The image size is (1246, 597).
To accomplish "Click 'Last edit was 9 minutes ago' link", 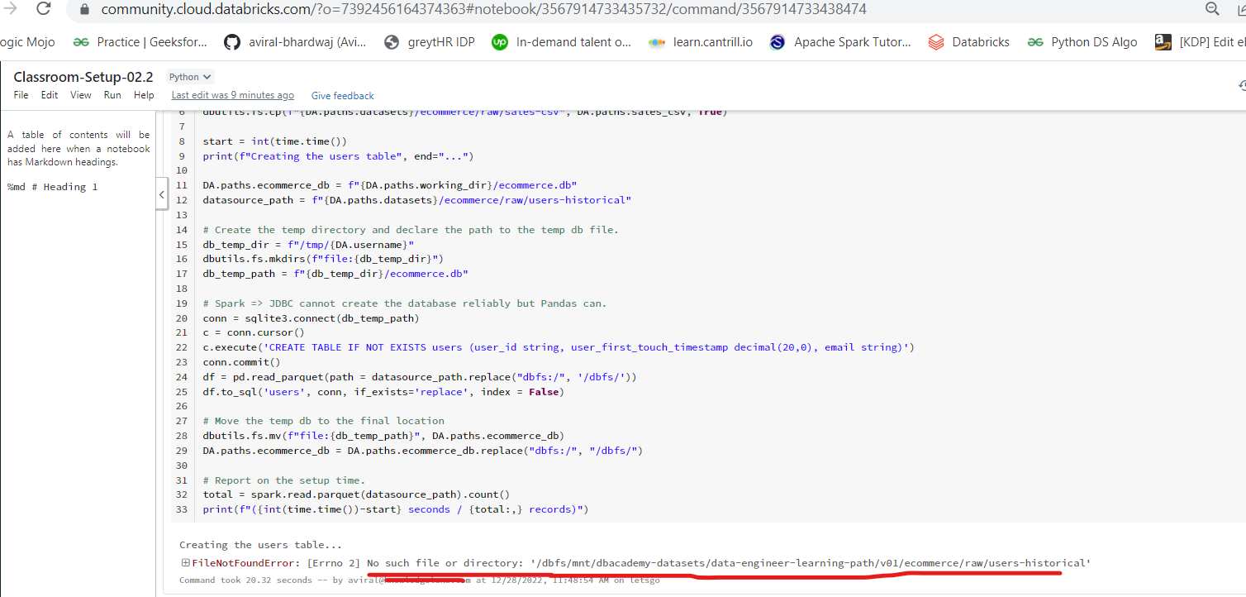I will coord(232,96).
